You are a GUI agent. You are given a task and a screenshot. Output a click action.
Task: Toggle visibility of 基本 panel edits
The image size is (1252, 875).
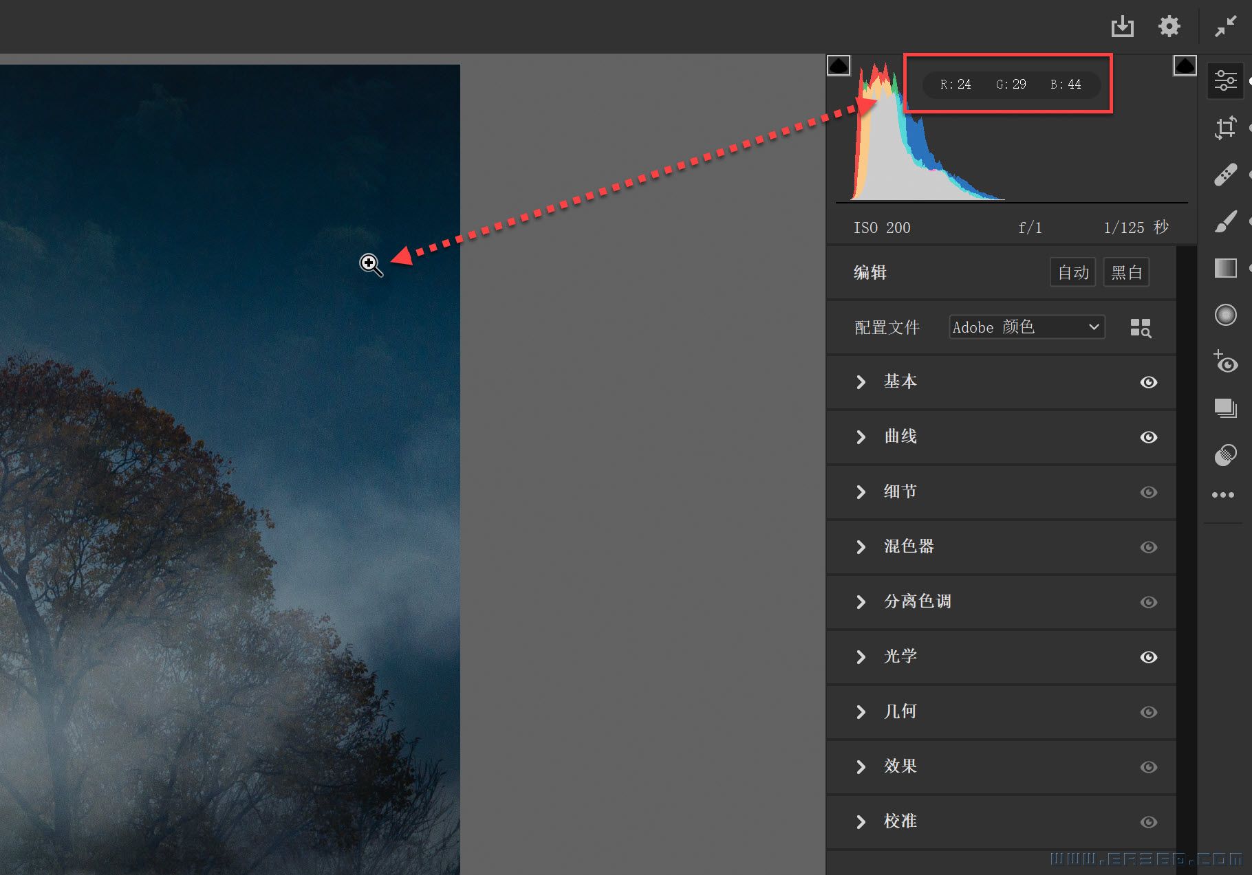pyautogui.click(x=1148, y=382)
